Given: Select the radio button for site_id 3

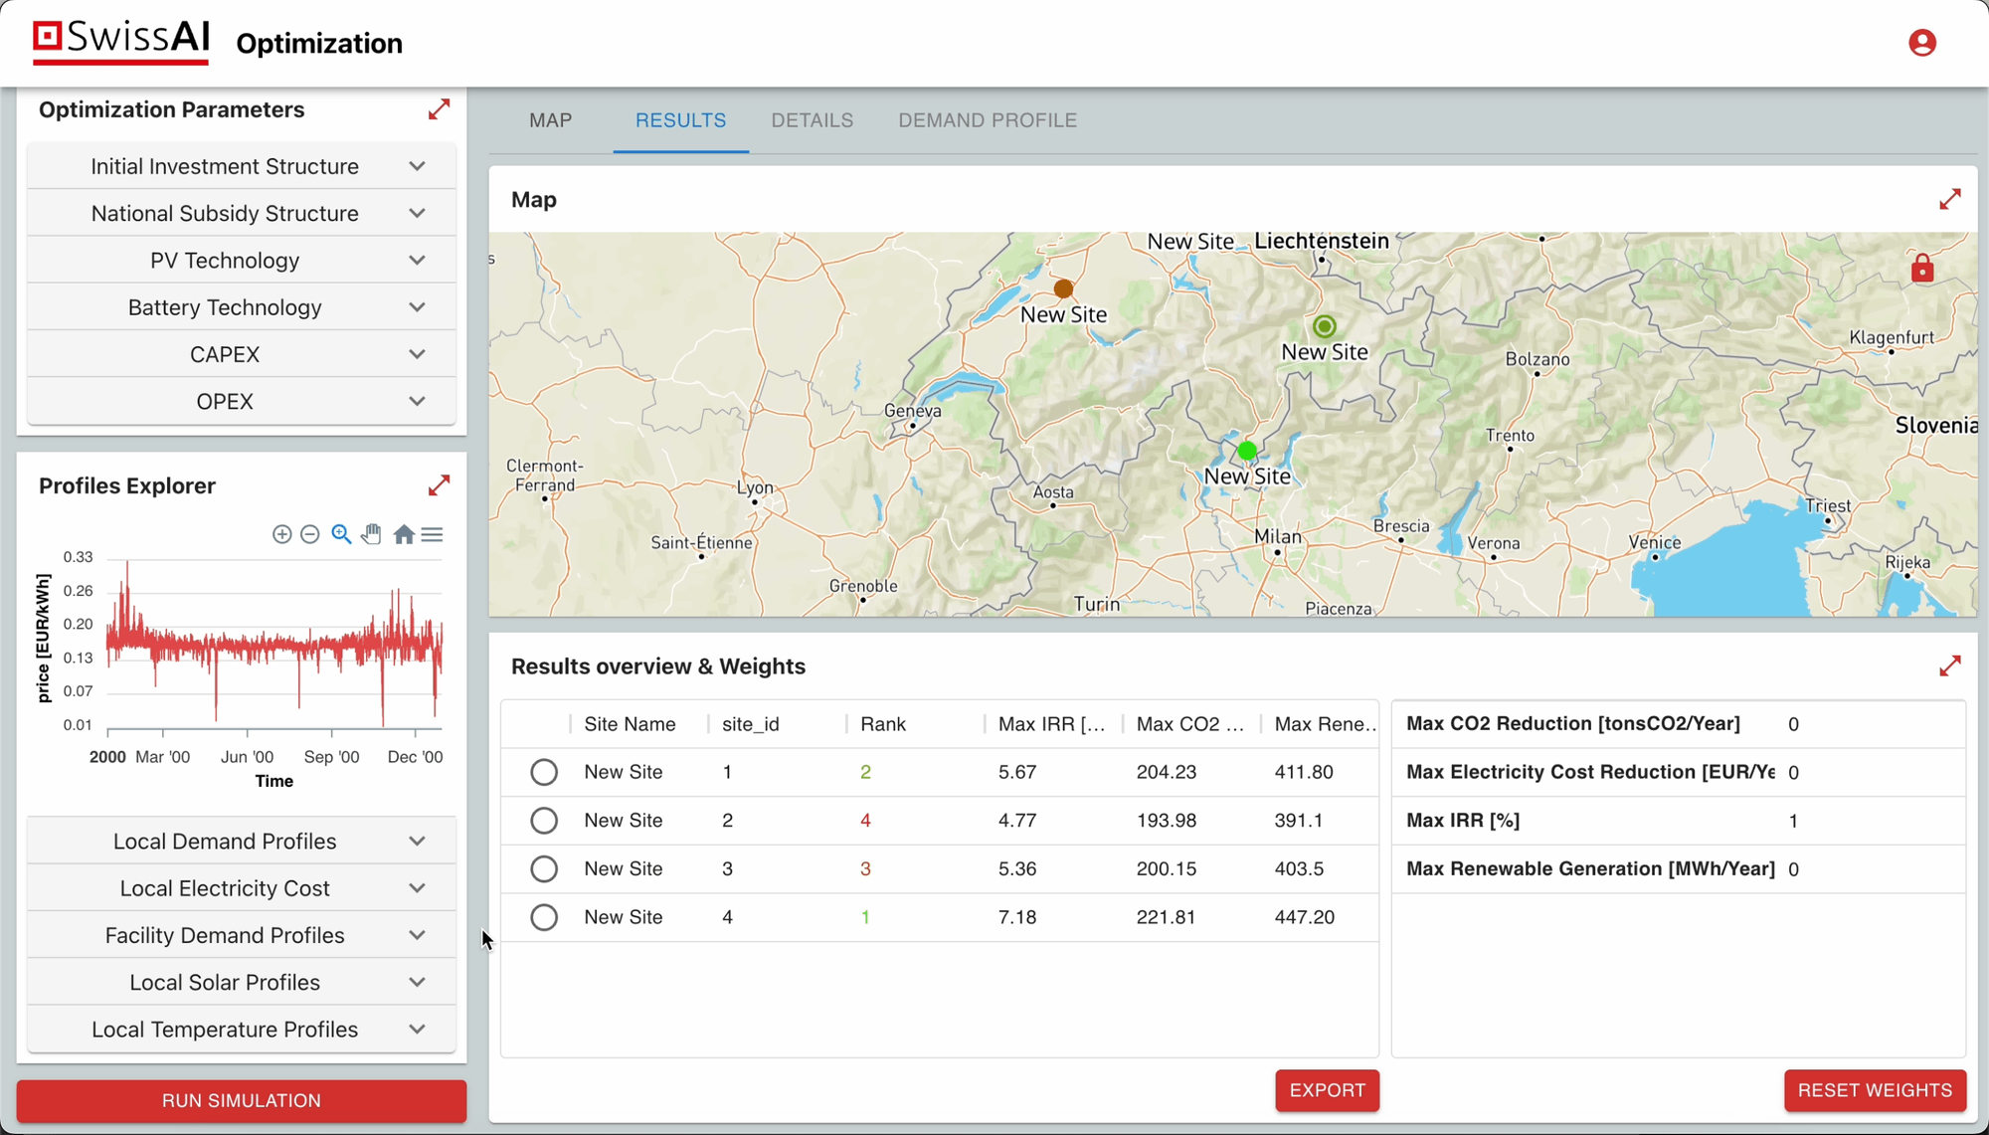Looking at the screenshot, I should point(544,868).
